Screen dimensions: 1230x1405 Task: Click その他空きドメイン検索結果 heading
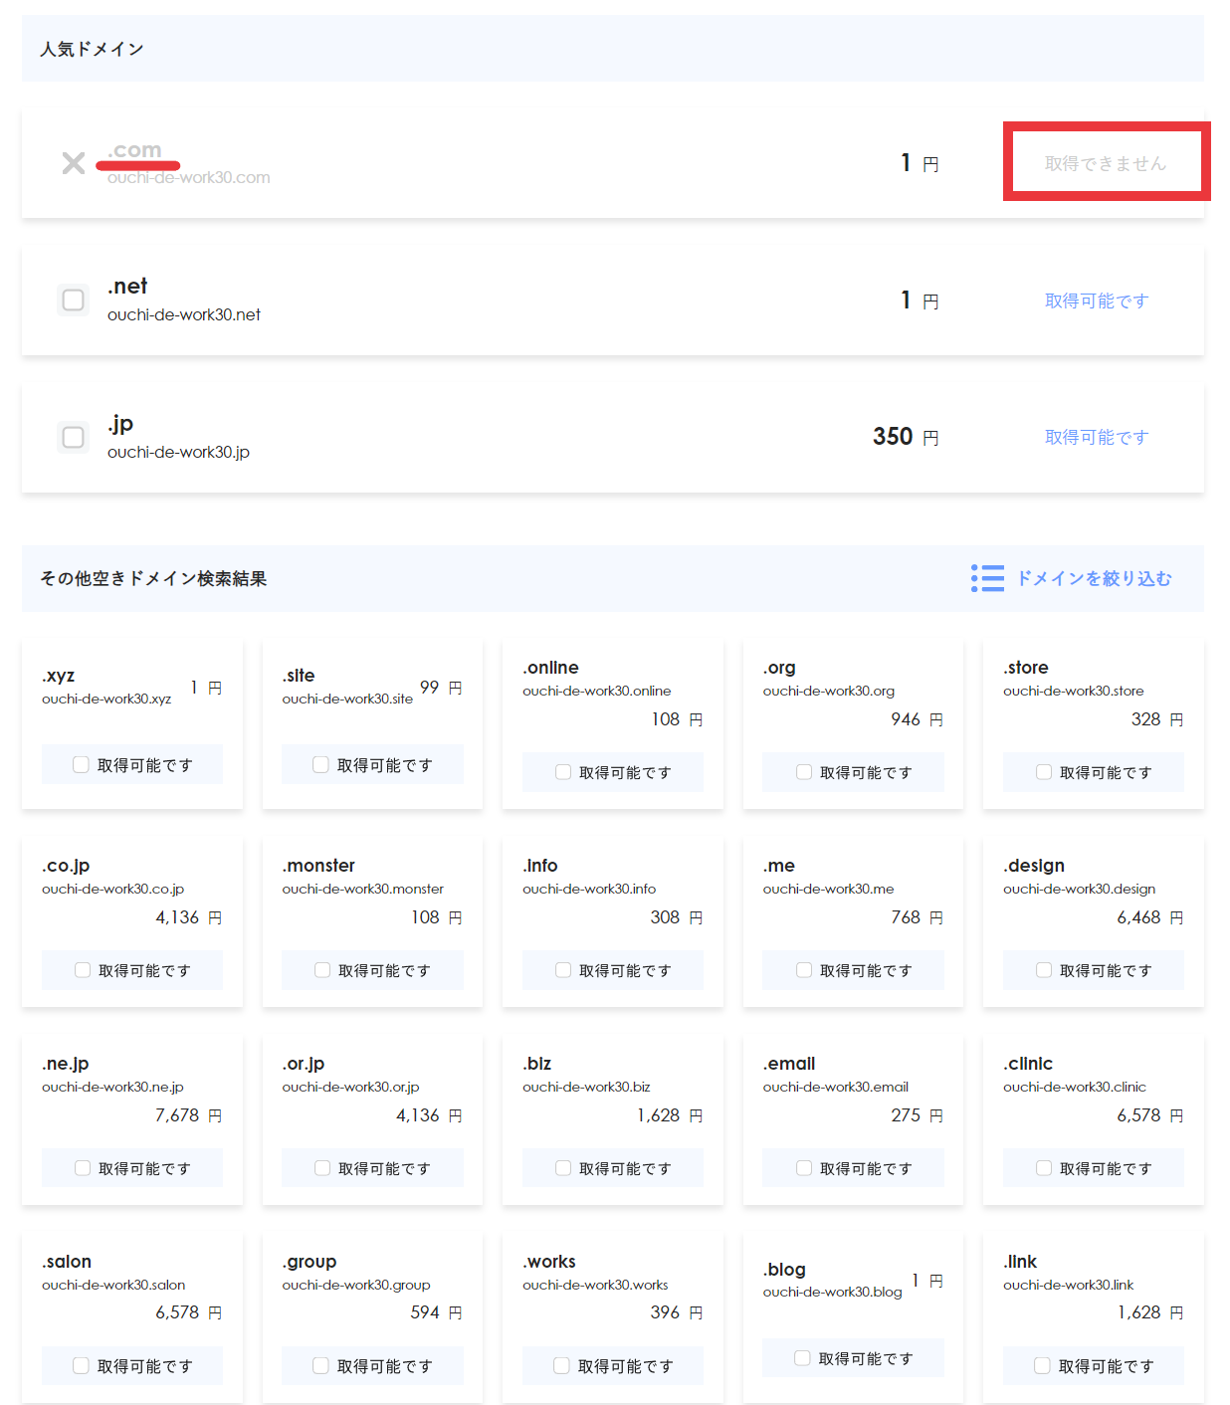point(153,578)
